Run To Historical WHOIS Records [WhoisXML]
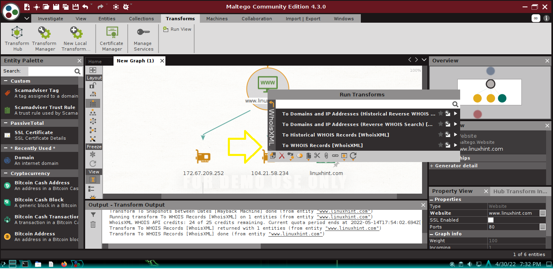The height and width of the screenshot is (269, 553). tap(336, 134)
